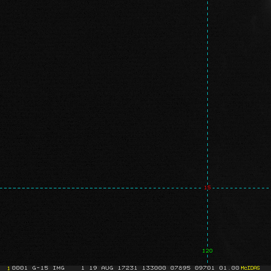Click the green 120 longitude label
The image size is (271, 271).
(207, 251)
